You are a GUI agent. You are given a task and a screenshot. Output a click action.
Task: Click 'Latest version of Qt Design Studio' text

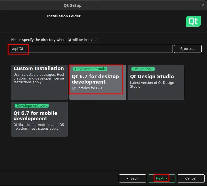click(x=152, y=84)
